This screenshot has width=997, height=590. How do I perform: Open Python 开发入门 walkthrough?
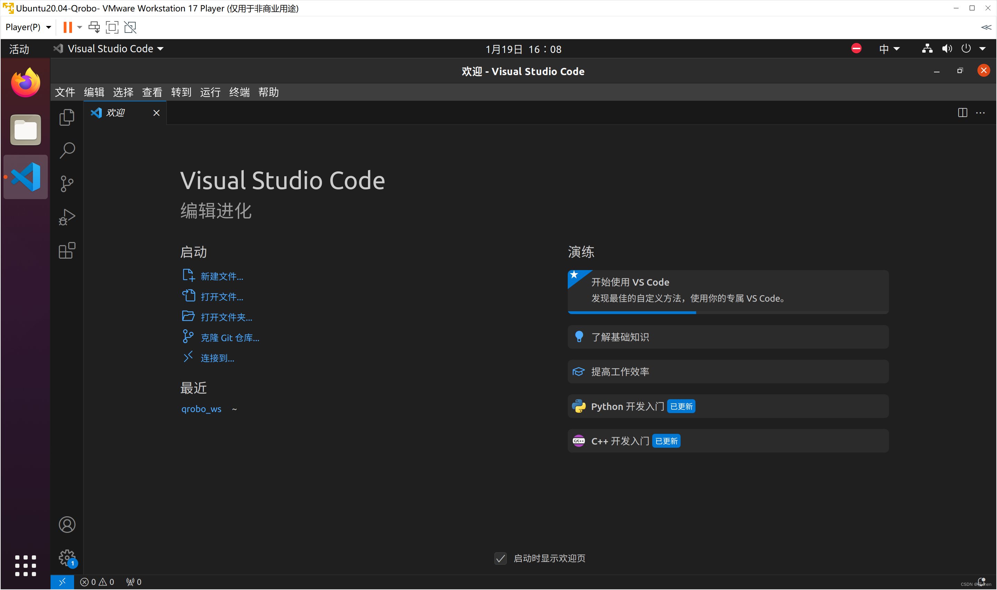(x=728, y=406)
